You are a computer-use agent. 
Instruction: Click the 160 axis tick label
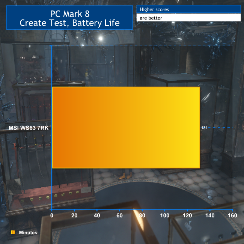[232, 215]
